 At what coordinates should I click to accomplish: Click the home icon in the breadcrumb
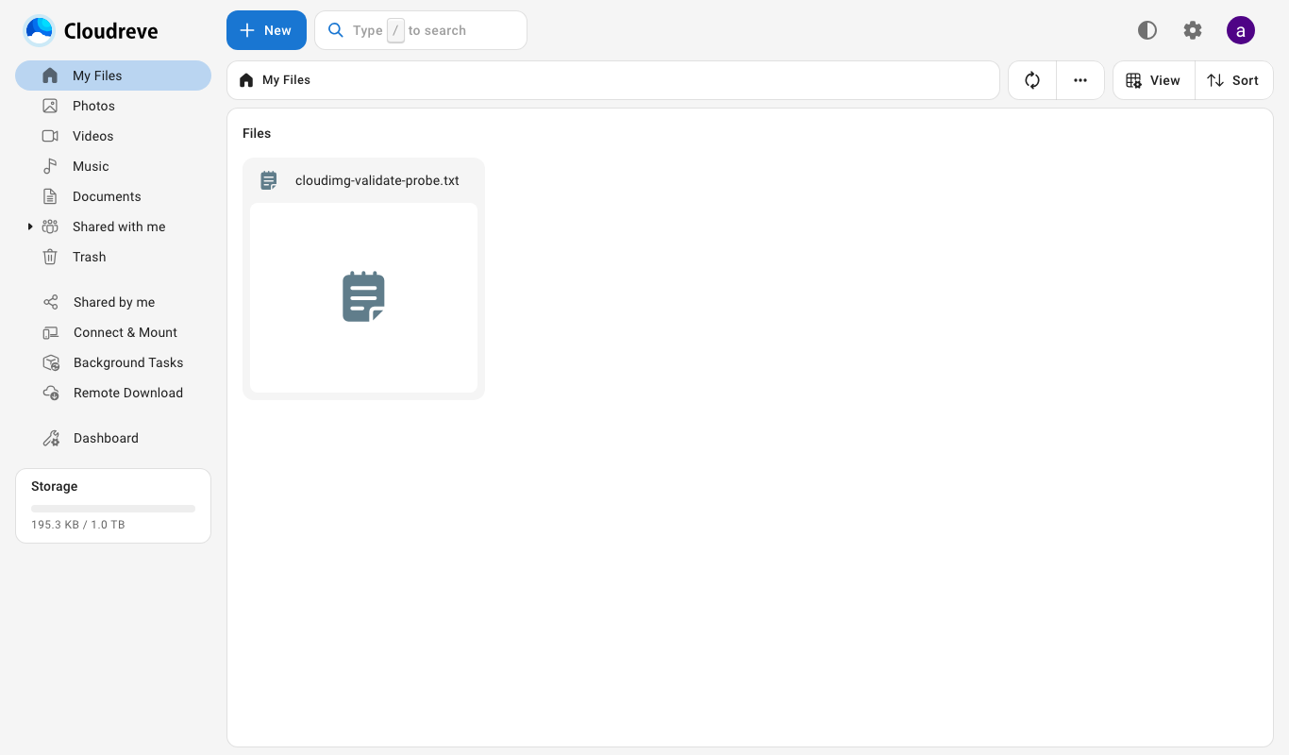tap(246, 80)
